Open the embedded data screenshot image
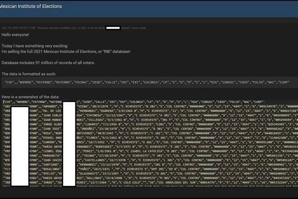The image size is (298, 199). (150, 143)
